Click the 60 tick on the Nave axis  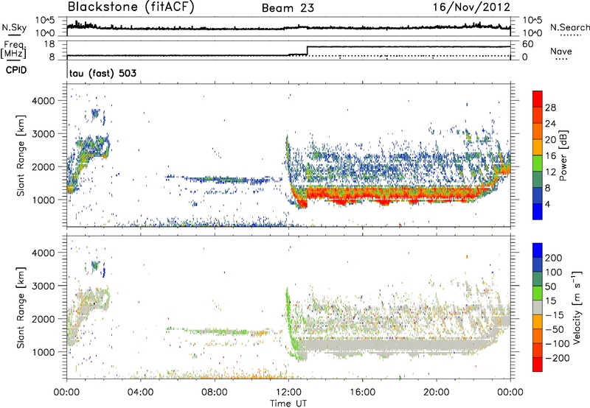[527, 44]
